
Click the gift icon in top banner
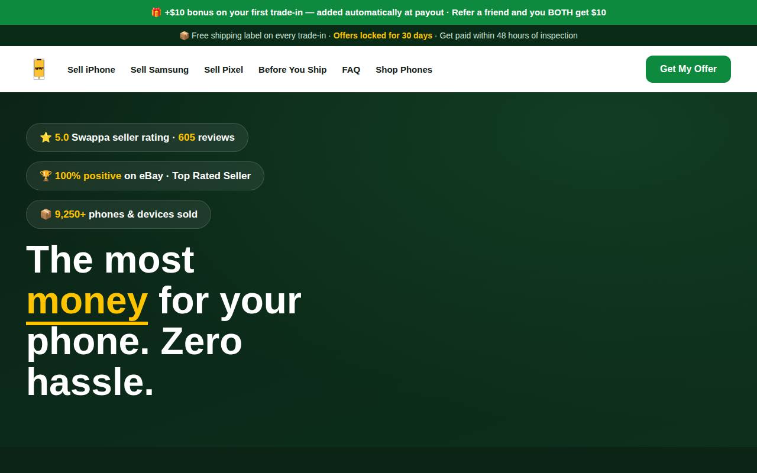[x=156, y=12]
